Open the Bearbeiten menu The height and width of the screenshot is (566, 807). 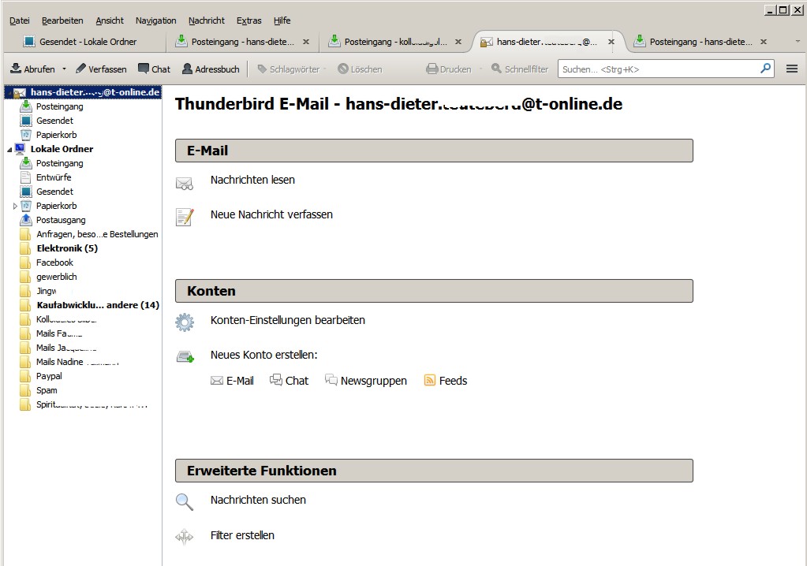62,20
